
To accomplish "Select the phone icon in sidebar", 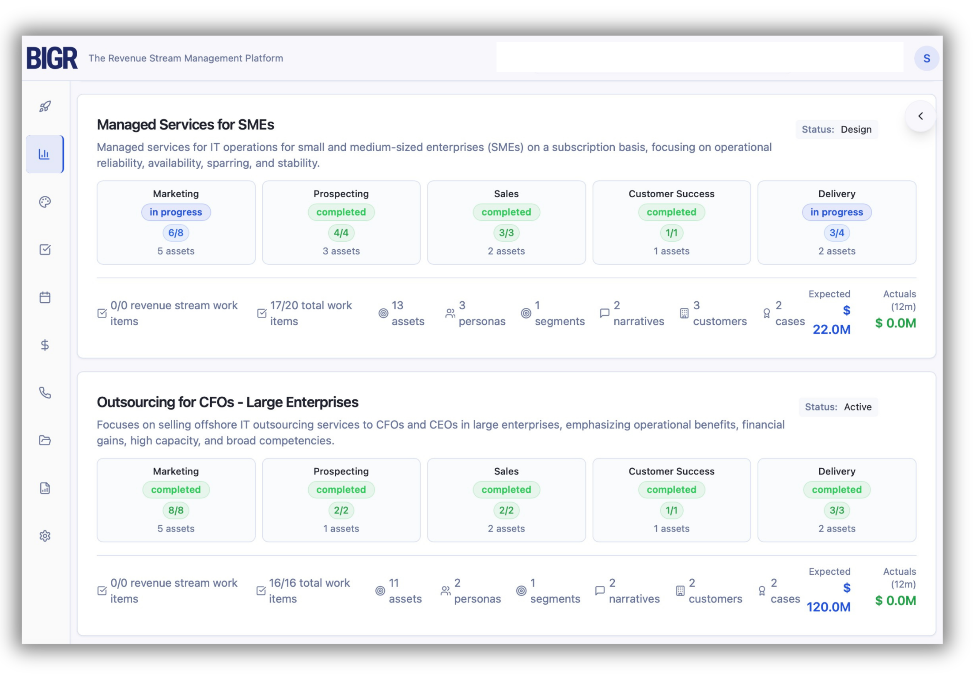I will (45, 393).
